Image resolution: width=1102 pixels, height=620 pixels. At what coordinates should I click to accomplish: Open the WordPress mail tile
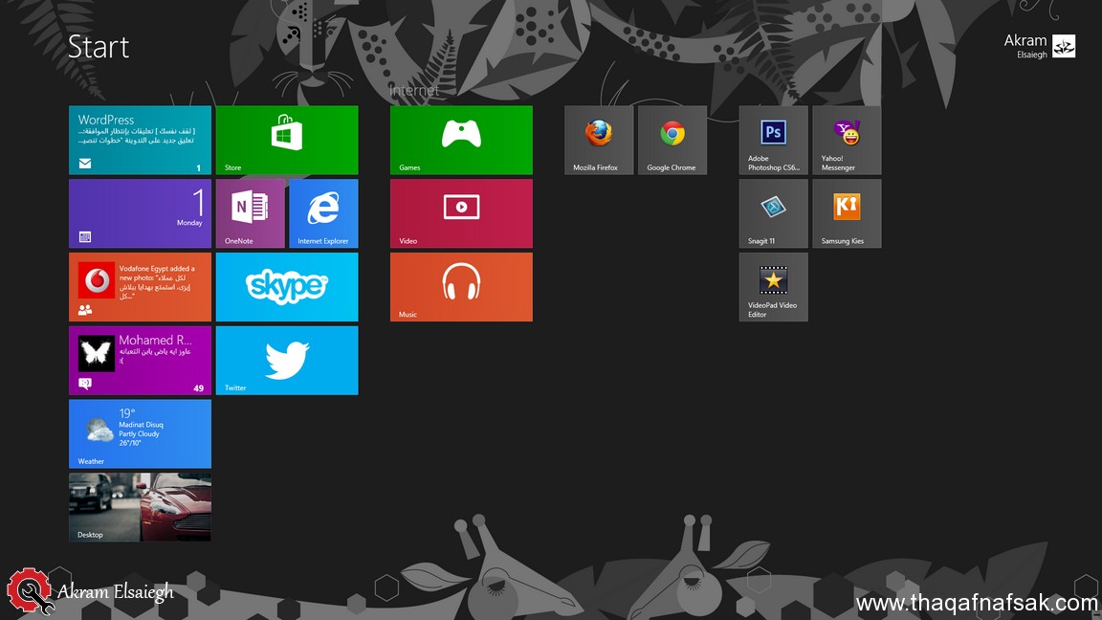click(140, 140)
